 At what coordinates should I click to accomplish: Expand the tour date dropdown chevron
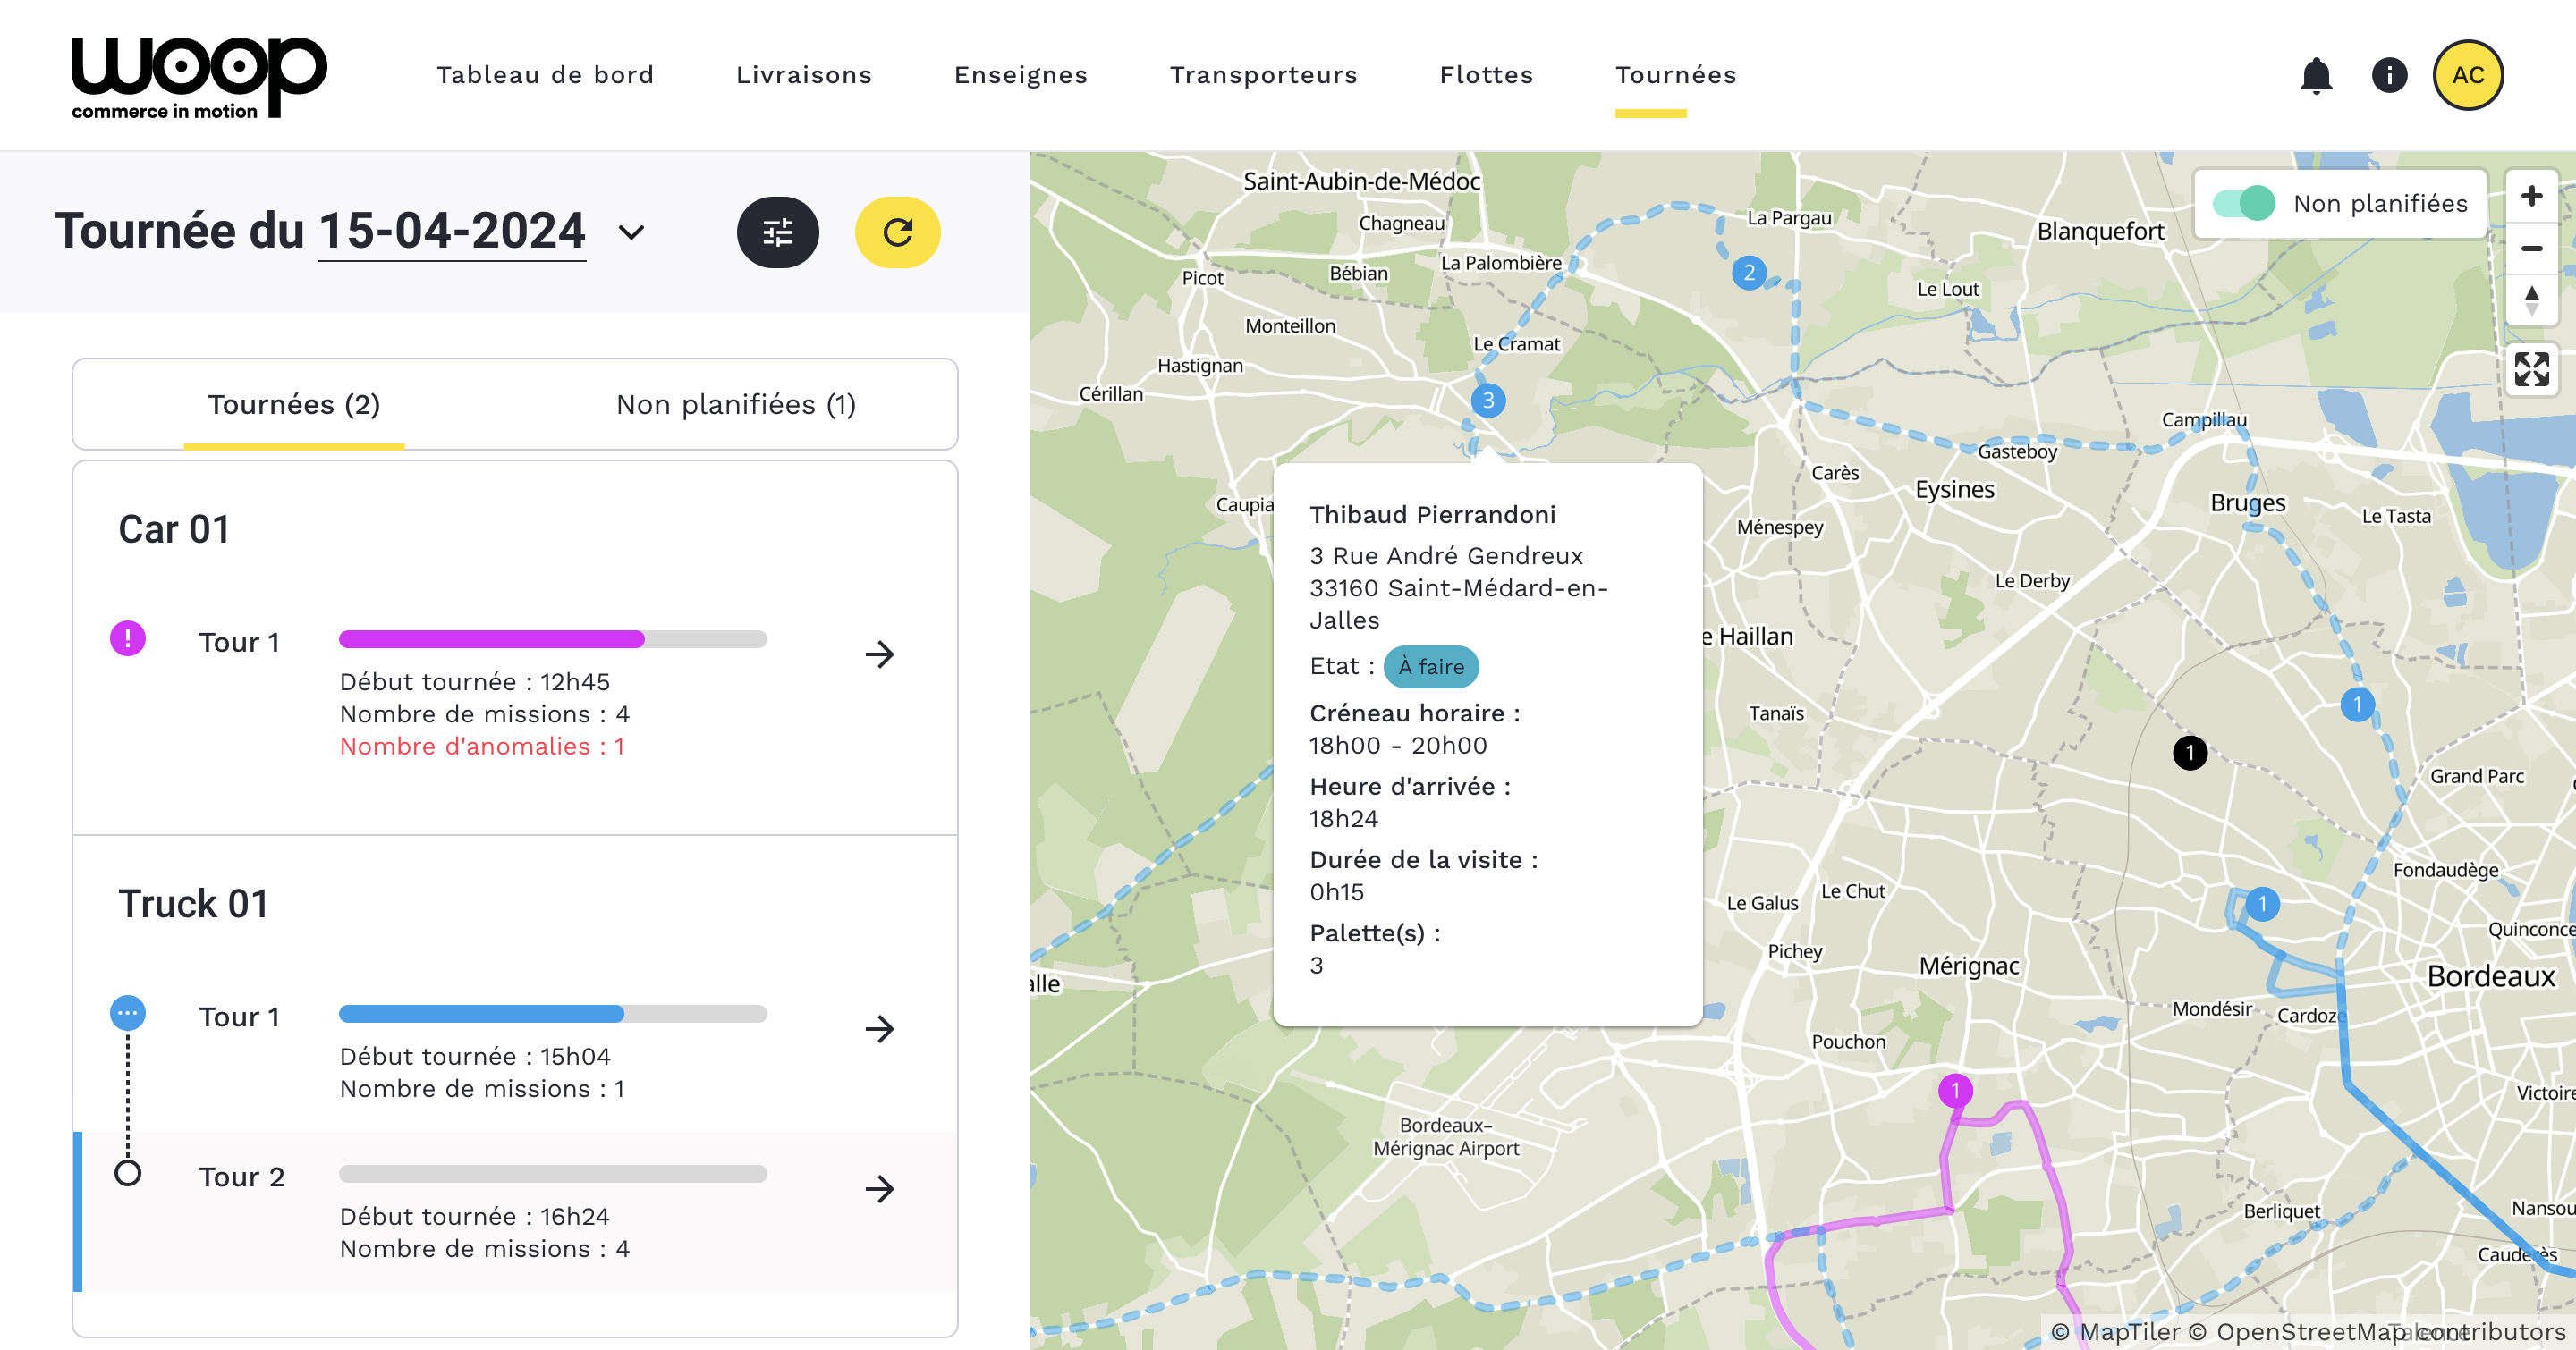tap(631, 232)
